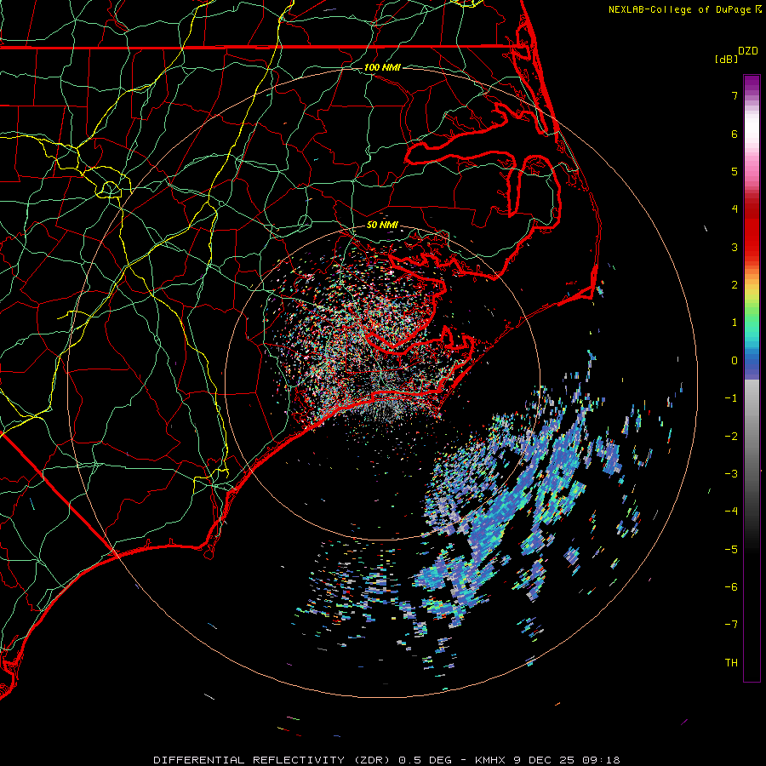
Task: Click the 3 dB legend value
Action: (735, 247)
